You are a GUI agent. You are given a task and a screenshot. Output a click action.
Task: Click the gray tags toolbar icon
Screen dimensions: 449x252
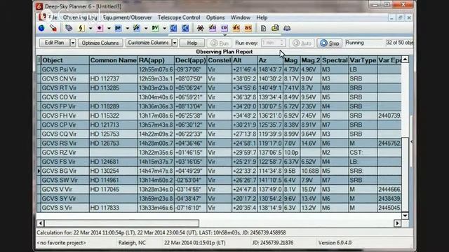click(69, 28)
